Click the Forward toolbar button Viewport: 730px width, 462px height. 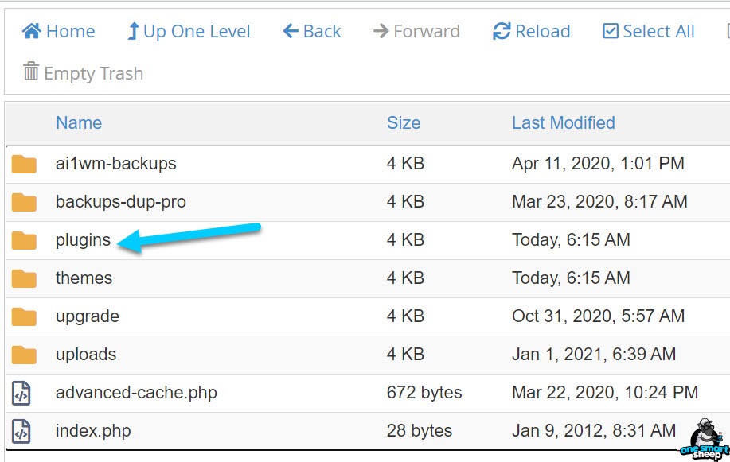click(416, 31)
